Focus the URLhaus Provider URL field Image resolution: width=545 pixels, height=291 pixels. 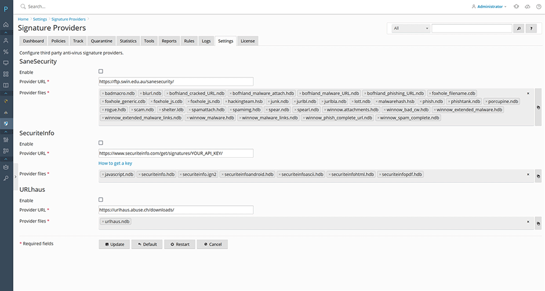click(x=176, y=210)
